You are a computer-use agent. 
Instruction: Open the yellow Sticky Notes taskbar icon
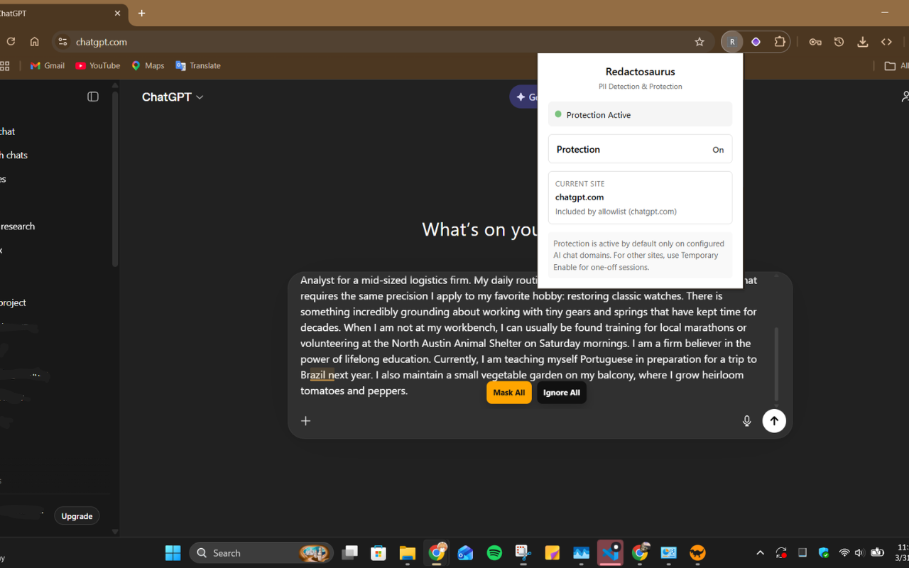pyautogui.click(x=553, y=553)
